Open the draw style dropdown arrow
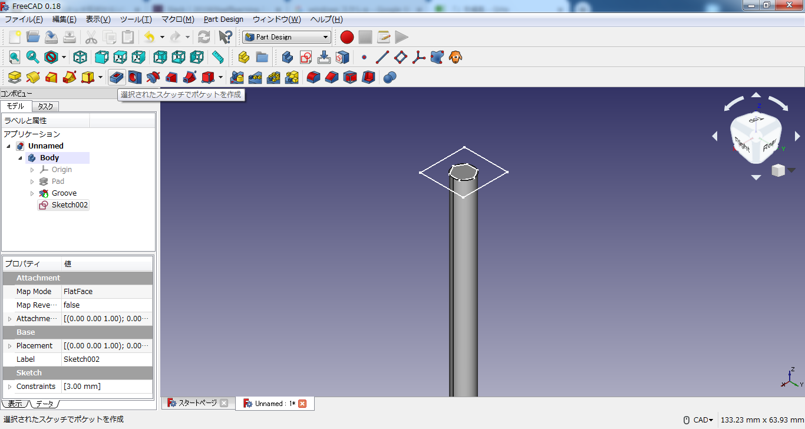Viewport: 805px width, 429px height. (x=64, y=57)
